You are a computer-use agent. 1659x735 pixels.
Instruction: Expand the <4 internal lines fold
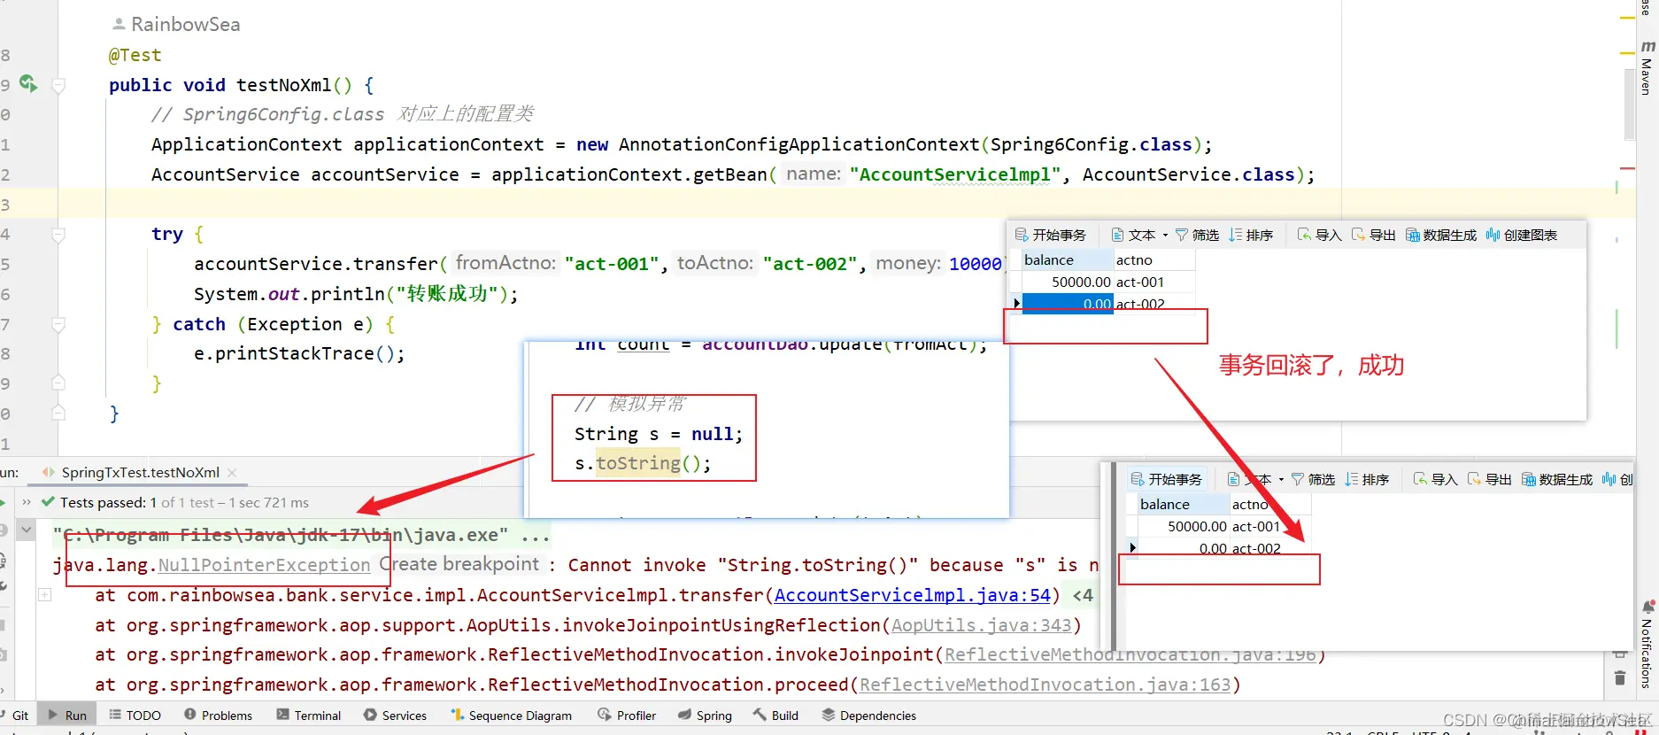click(1083, 595)
